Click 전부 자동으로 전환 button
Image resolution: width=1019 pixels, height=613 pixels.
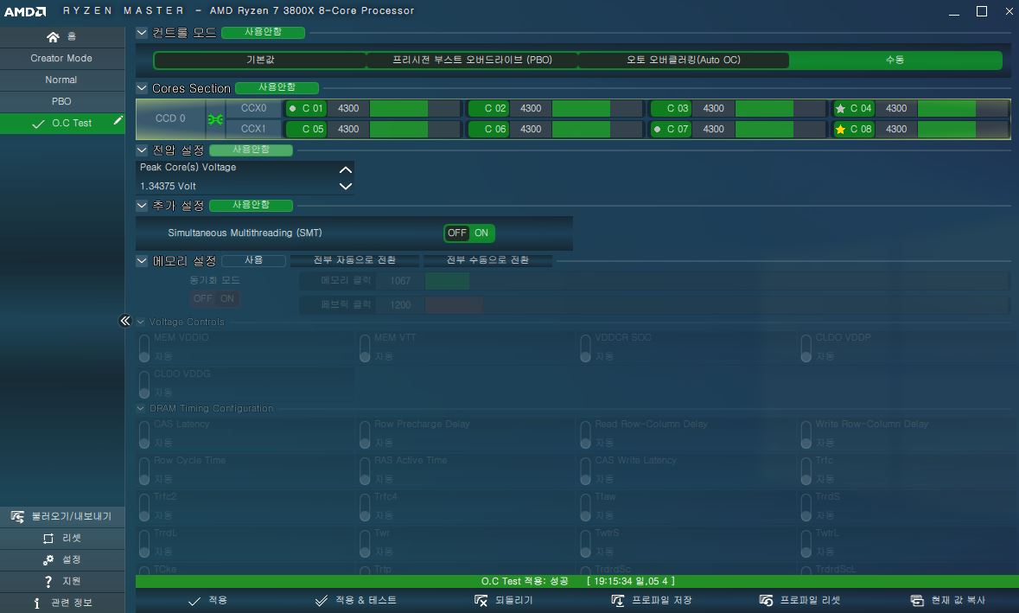[x=354, y=260]
